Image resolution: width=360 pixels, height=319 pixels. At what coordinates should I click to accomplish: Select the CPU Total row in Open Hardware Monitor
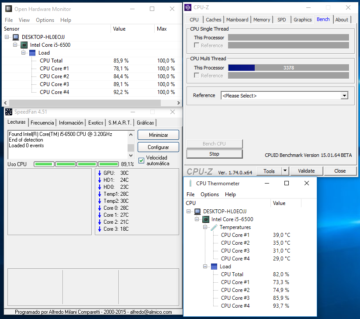click(92, 61)
